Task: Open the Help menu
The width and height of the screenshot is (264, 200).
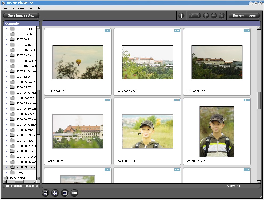Action: pos(39,8)
